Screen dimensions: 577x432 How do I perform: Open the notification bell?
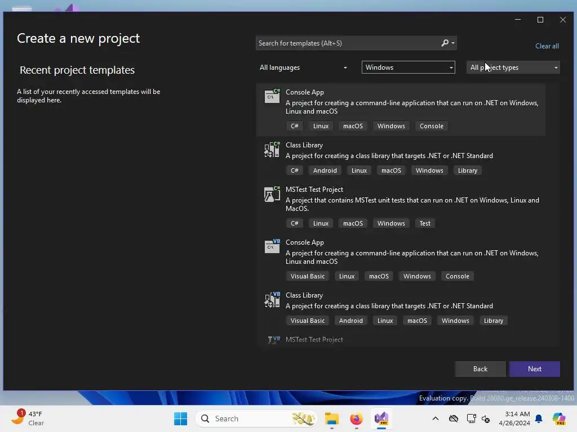coord(539,418)
